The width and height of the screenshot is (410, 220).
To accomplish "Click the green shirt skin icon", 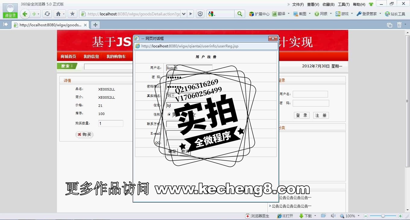I will [371, 4].
